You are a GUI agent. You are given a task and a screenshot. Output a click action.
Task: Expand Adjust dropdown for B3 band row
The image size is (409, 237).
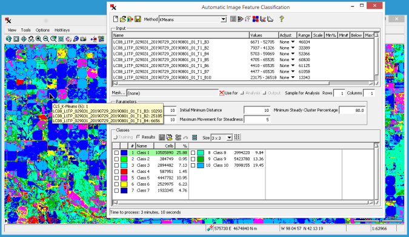tap(293, 42)
